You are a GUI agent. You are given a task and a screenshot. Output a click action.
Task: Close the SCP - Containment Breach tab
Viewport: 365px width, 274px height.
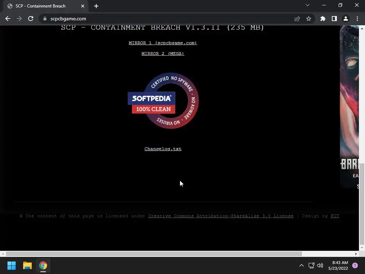83,6
